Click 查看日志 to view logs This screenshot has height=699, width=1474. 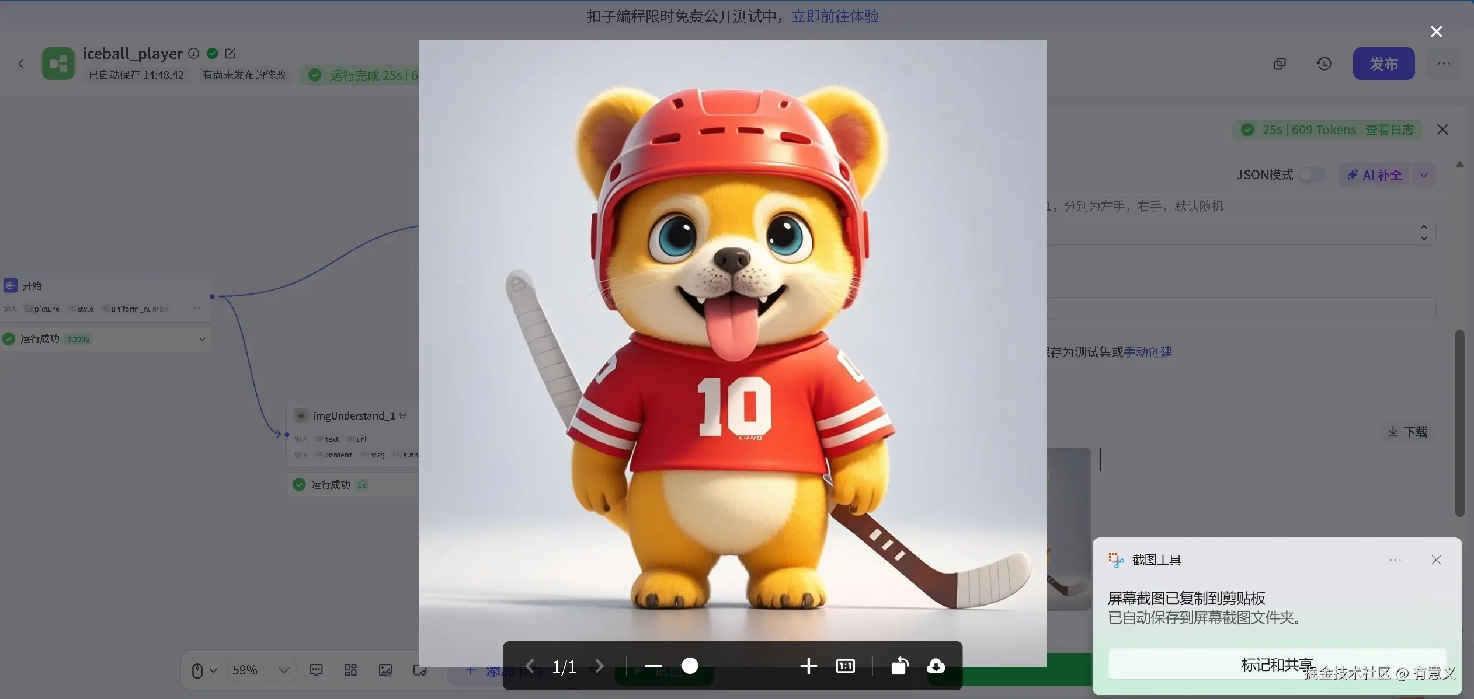(x=1389, y=130)
